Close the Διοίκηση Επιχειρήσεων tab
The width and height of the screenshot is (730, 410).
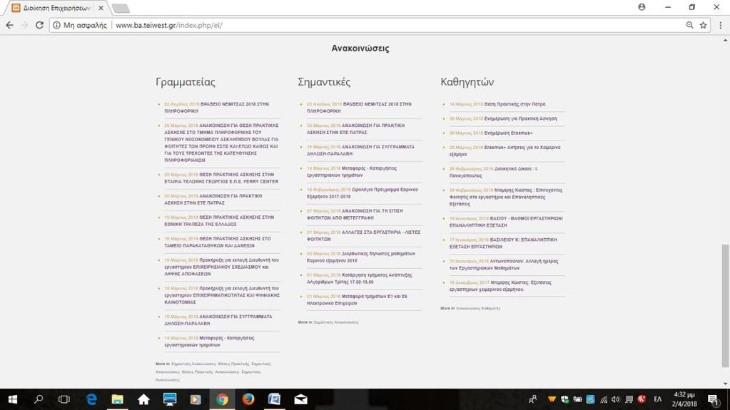[x=101, y=8]
